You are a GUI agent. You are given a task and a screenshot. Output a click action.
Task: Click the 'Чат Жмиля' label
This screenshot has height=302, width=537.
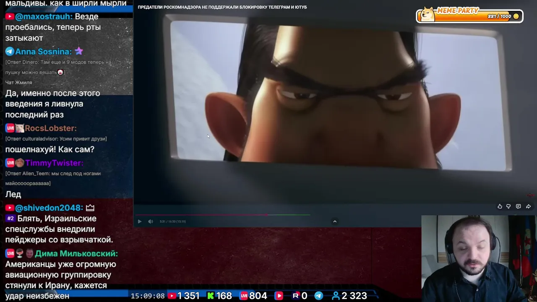click(18, 83)
